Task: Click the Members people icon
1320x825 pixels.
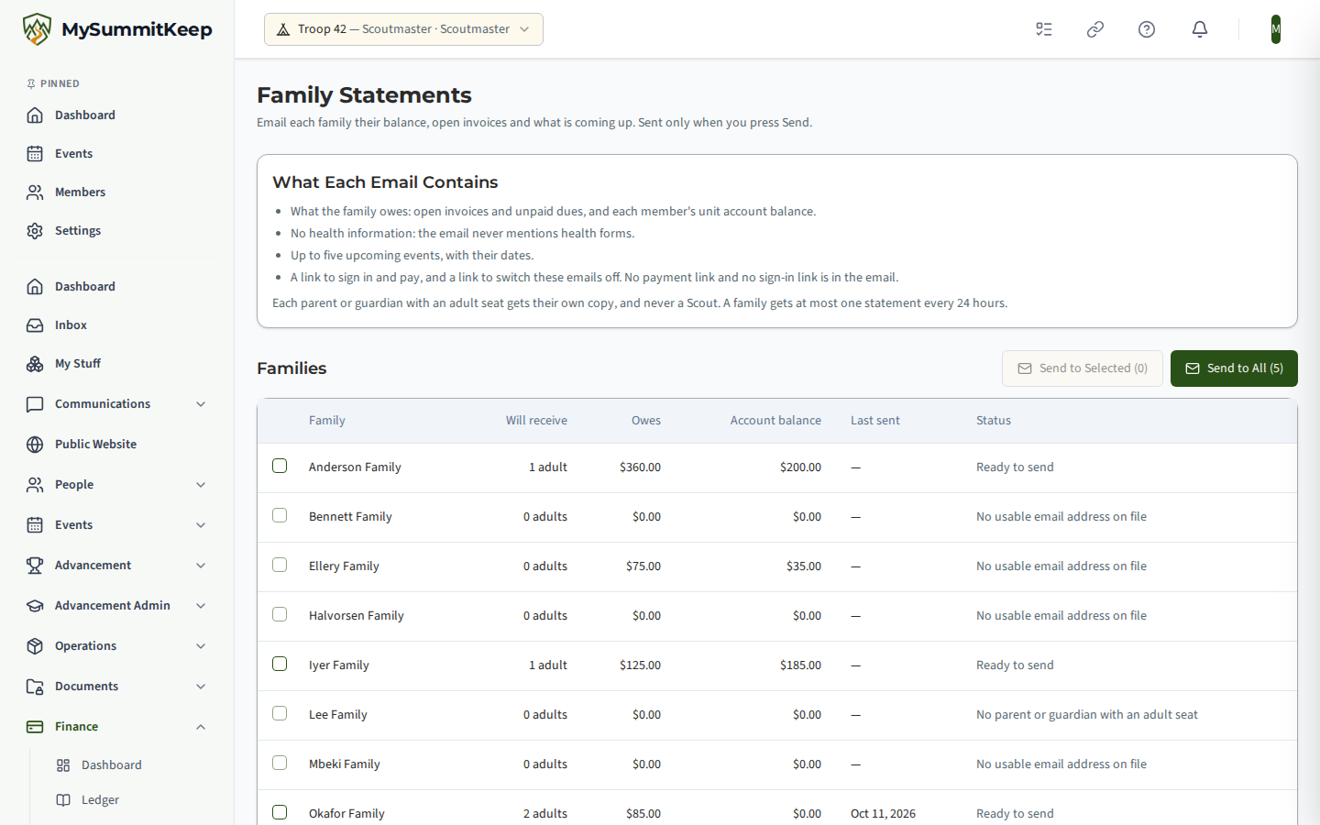Action: (x=35, y=192)
